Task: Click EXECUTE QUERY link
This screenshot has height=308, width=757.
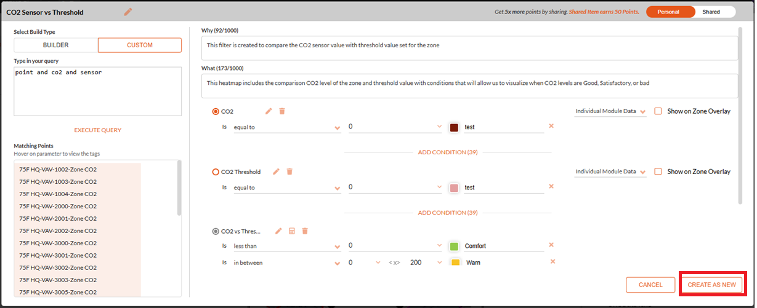Action: [98, 130]
